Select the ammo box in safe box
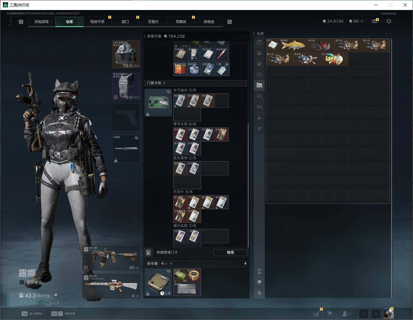 [180, 275]
